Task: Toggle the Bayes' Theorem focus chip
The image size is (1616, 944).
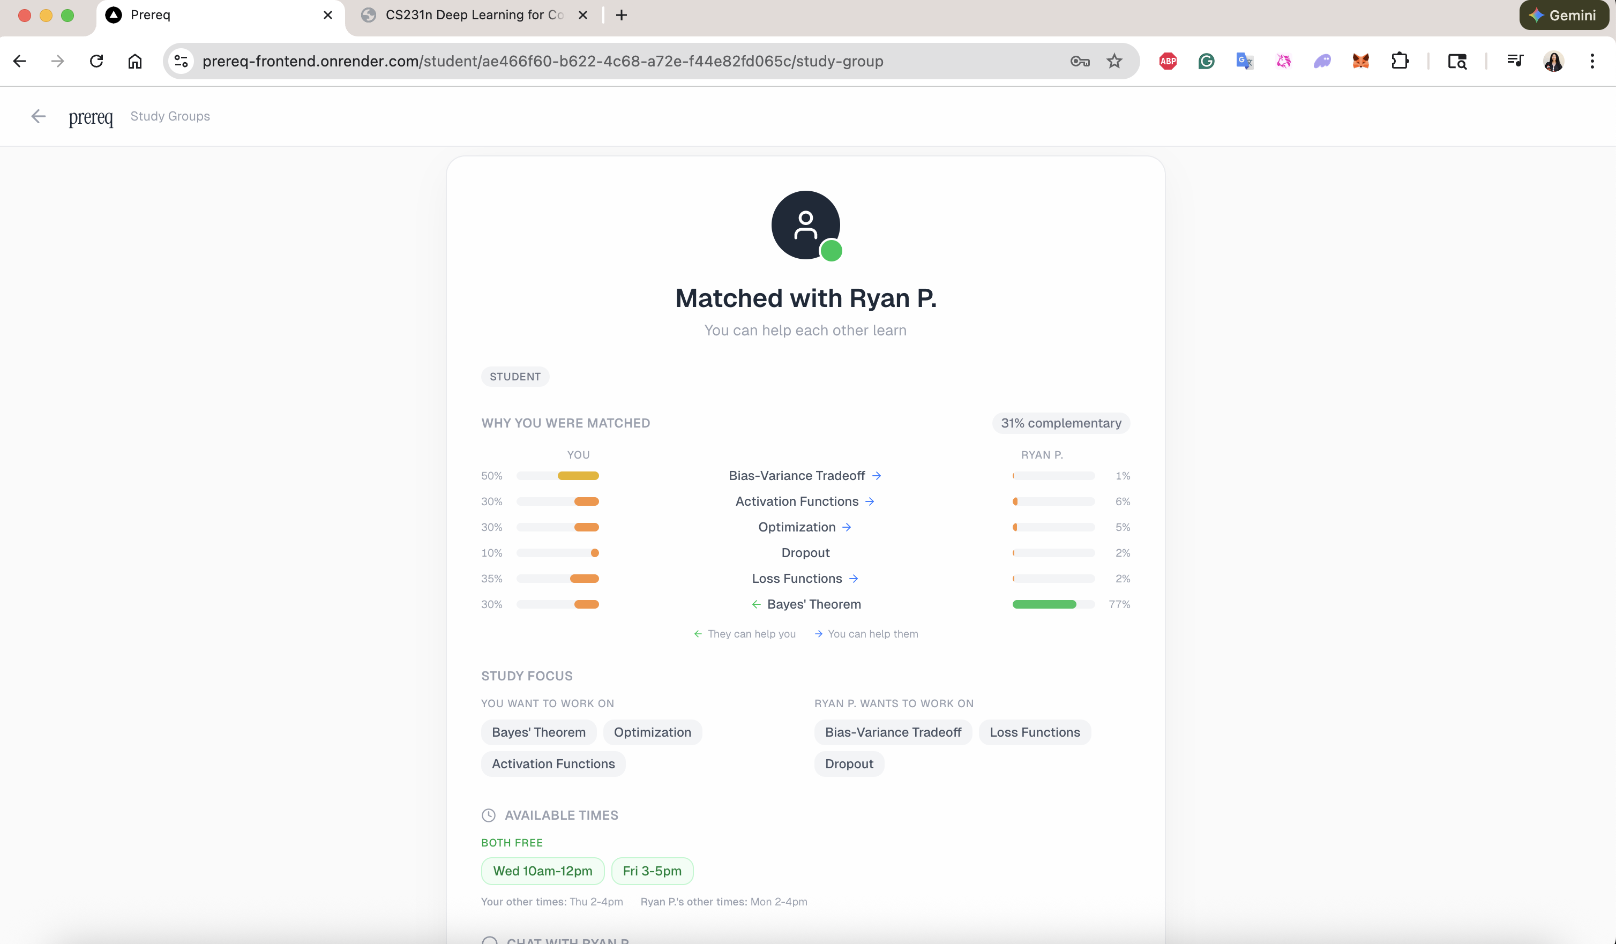Action: tap(538, 732)
